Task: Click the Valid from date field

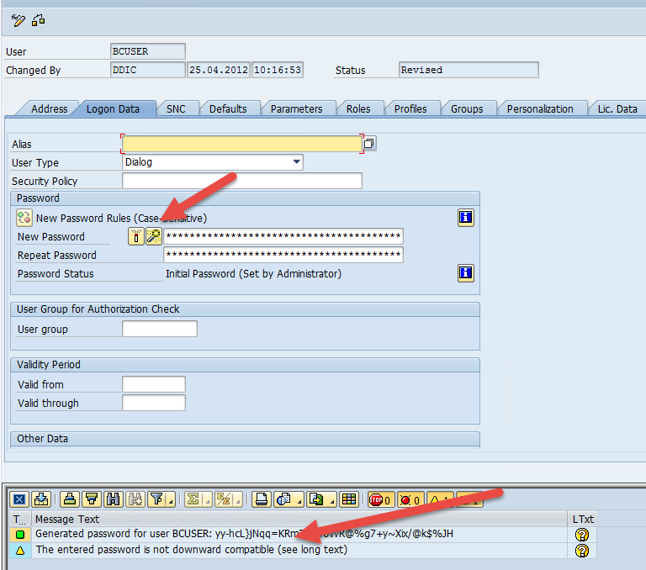Action: (153, 384)
